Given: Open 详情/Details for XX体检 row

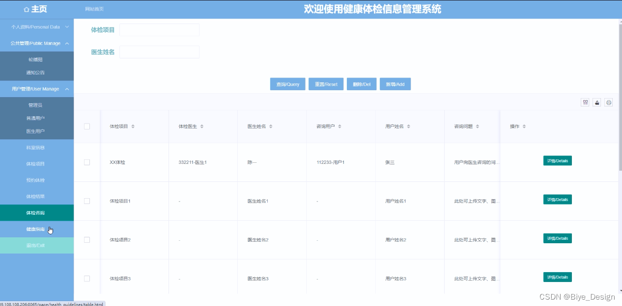Looking at the screenshot, I should click(558, 161).
